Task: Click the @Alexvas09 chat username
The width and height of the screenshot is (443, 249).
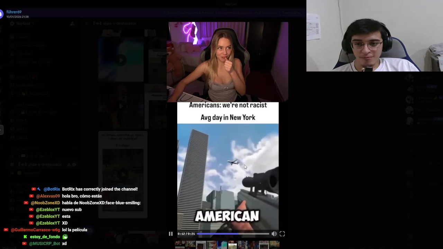Action: tap(48, 196)
